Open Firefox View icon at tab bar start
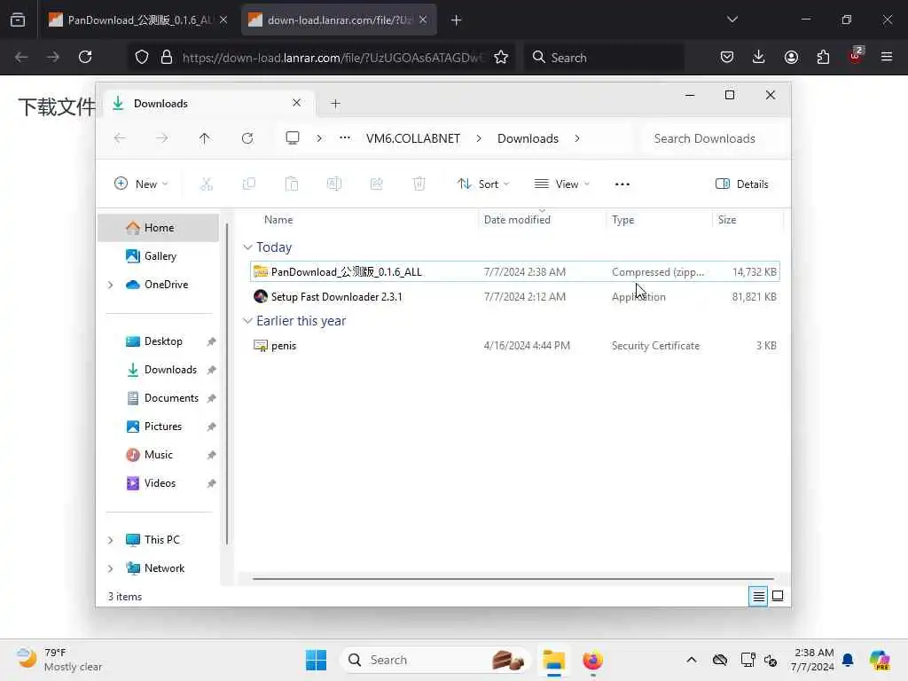This screenshot has width=908, height=681. (x=18, y=20)
